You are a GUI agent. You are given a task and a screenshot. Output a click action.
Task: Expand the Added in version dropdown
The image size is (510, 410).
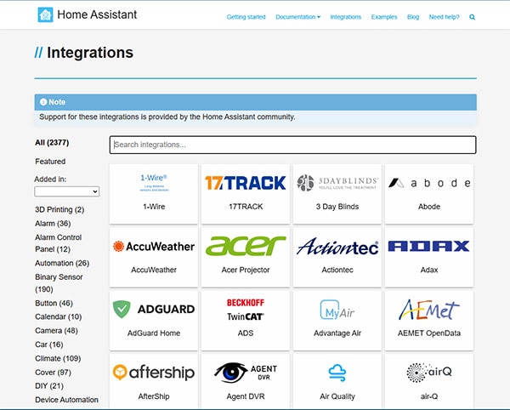pos(66,191)
